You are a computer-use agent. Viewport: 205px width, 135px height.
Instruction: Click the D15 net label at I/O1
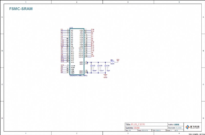tap(93, 31)
